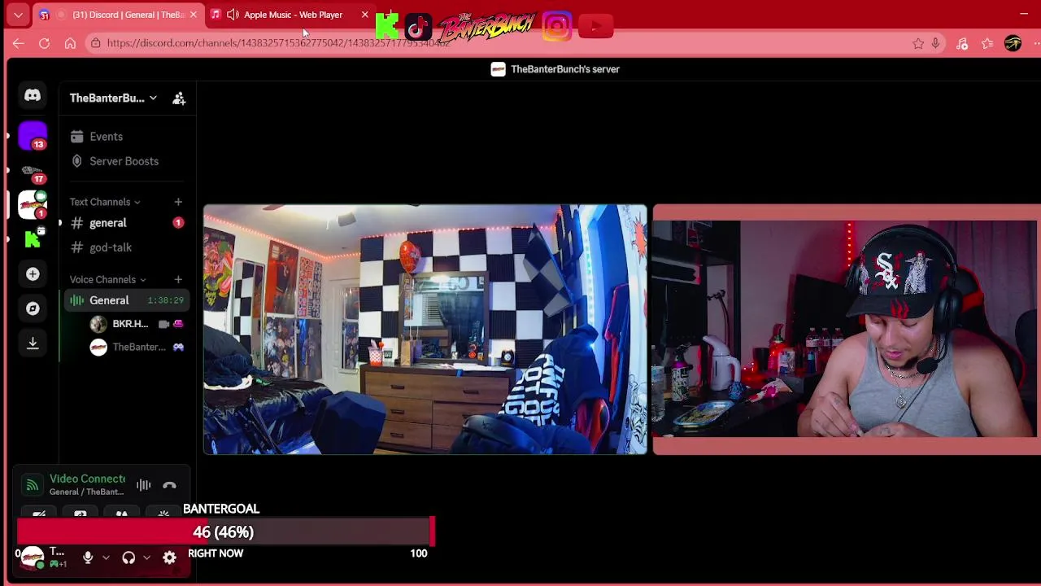This screenshot has height=586, width=1041.
Task: Collapse the Voice Channels category
Action: (107, 280)
